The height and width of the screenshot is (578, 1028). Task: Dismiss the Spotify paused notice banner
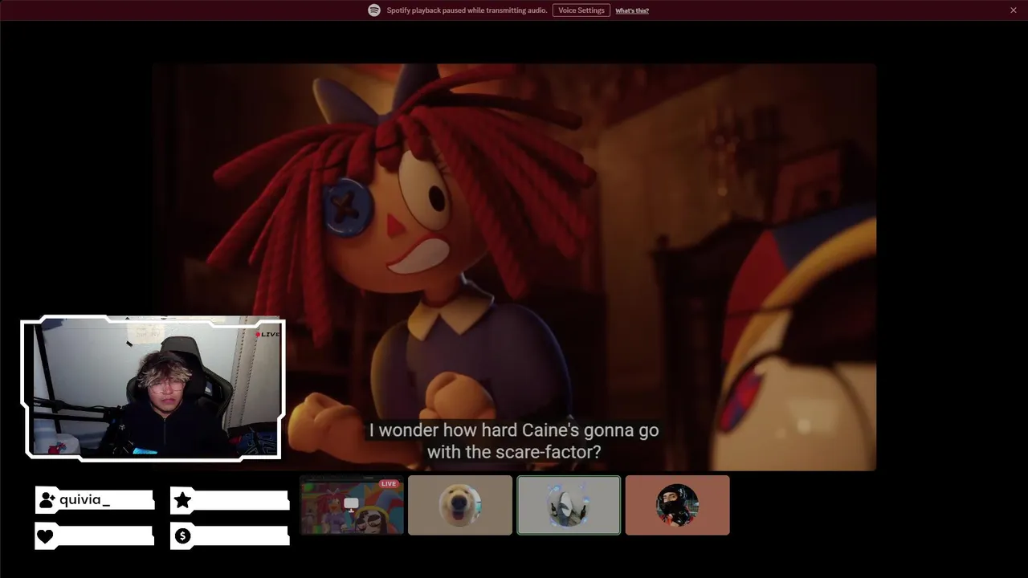pos(1014,10)
